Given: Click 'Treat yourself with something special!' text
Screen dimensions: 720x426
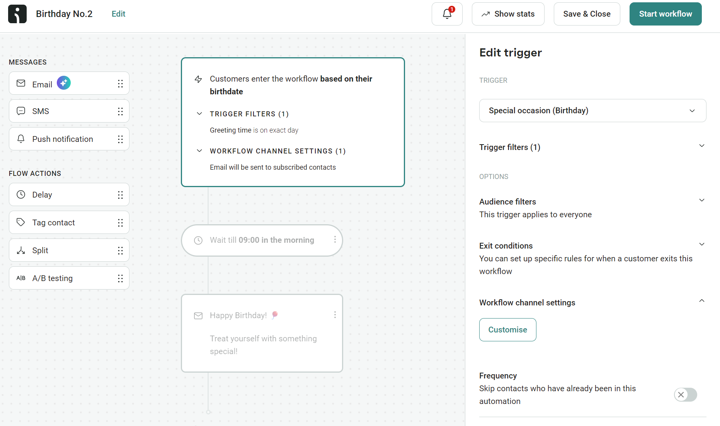Looking at the screenshot, I should 263,345.
